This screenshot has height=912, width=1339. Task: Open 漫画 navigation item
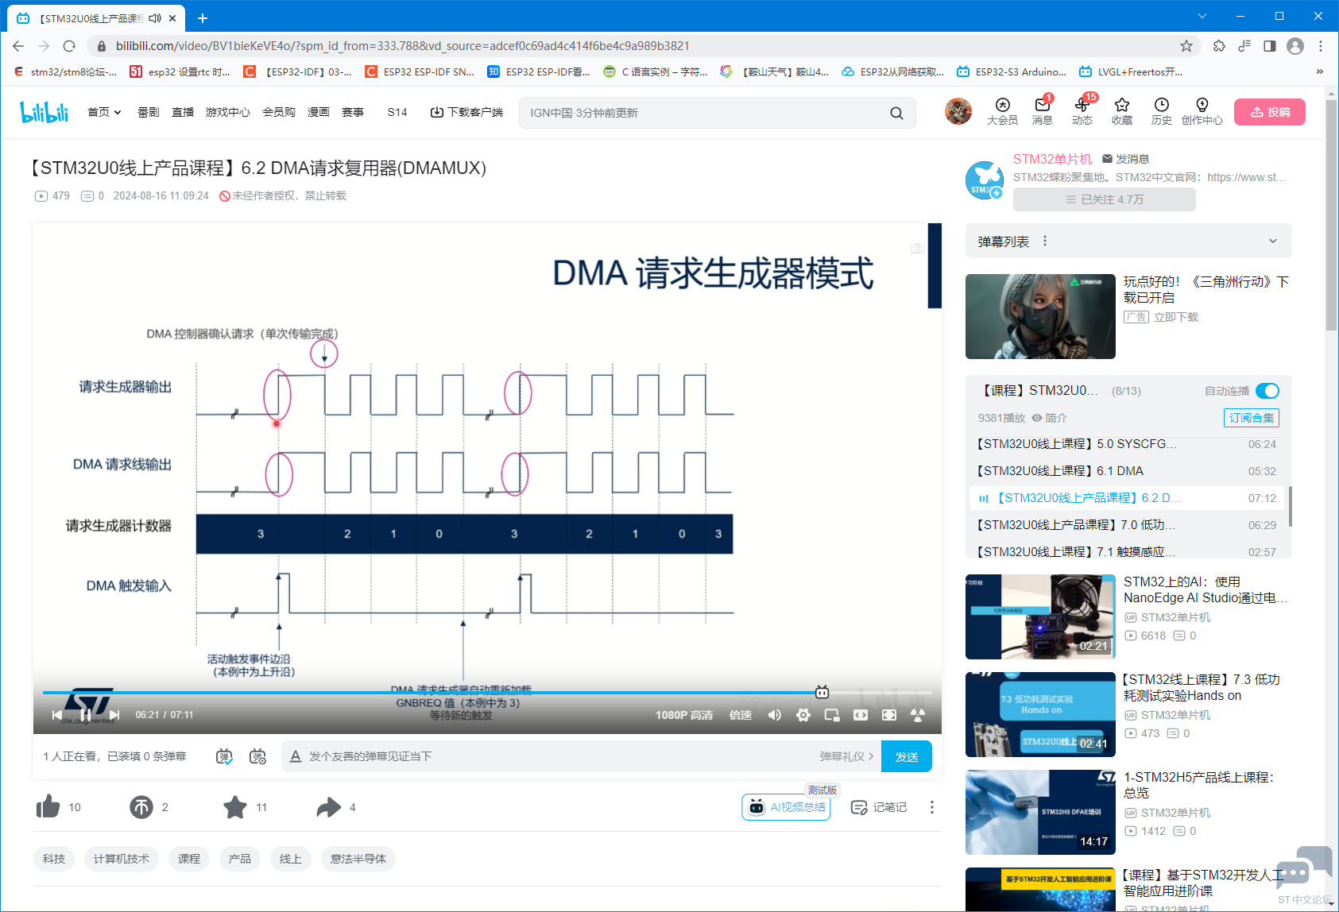319,112
